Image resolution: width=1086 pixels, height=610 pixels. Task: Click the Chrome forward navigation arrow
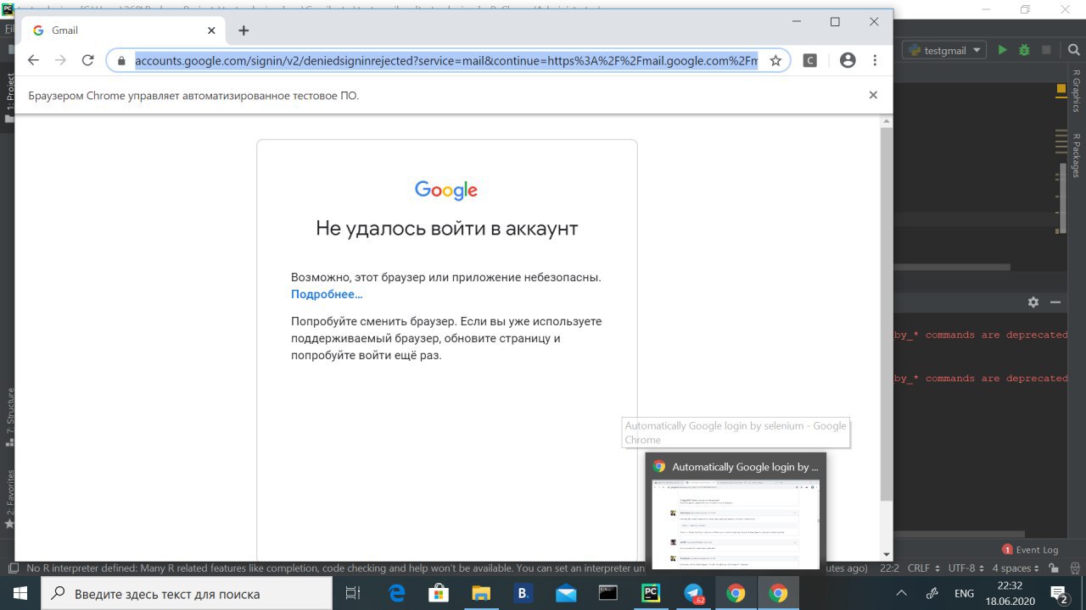point(60,60)
